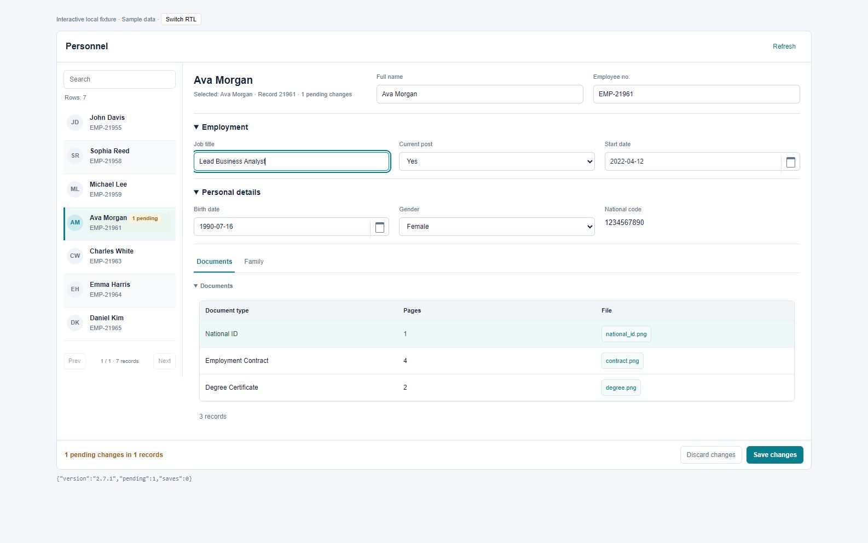868x543 pixels.
Task: Click the Birth date text field
Action: (x=282, y=227)
